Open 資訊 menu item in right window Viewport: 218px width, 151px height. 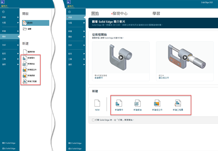(x=76, y=64)
